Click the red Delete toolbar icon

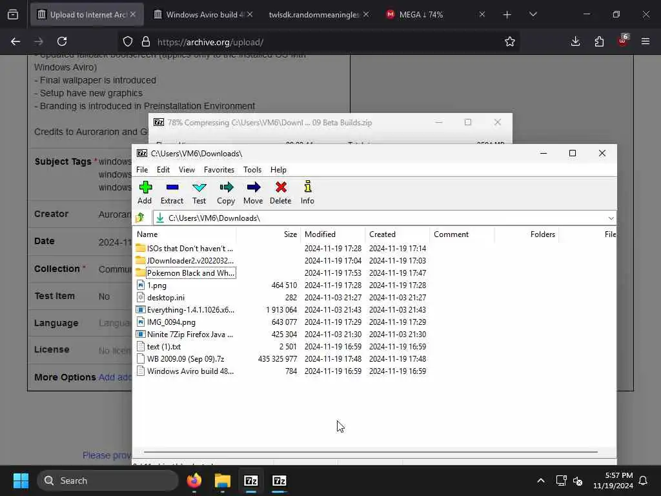coord(280,192)
